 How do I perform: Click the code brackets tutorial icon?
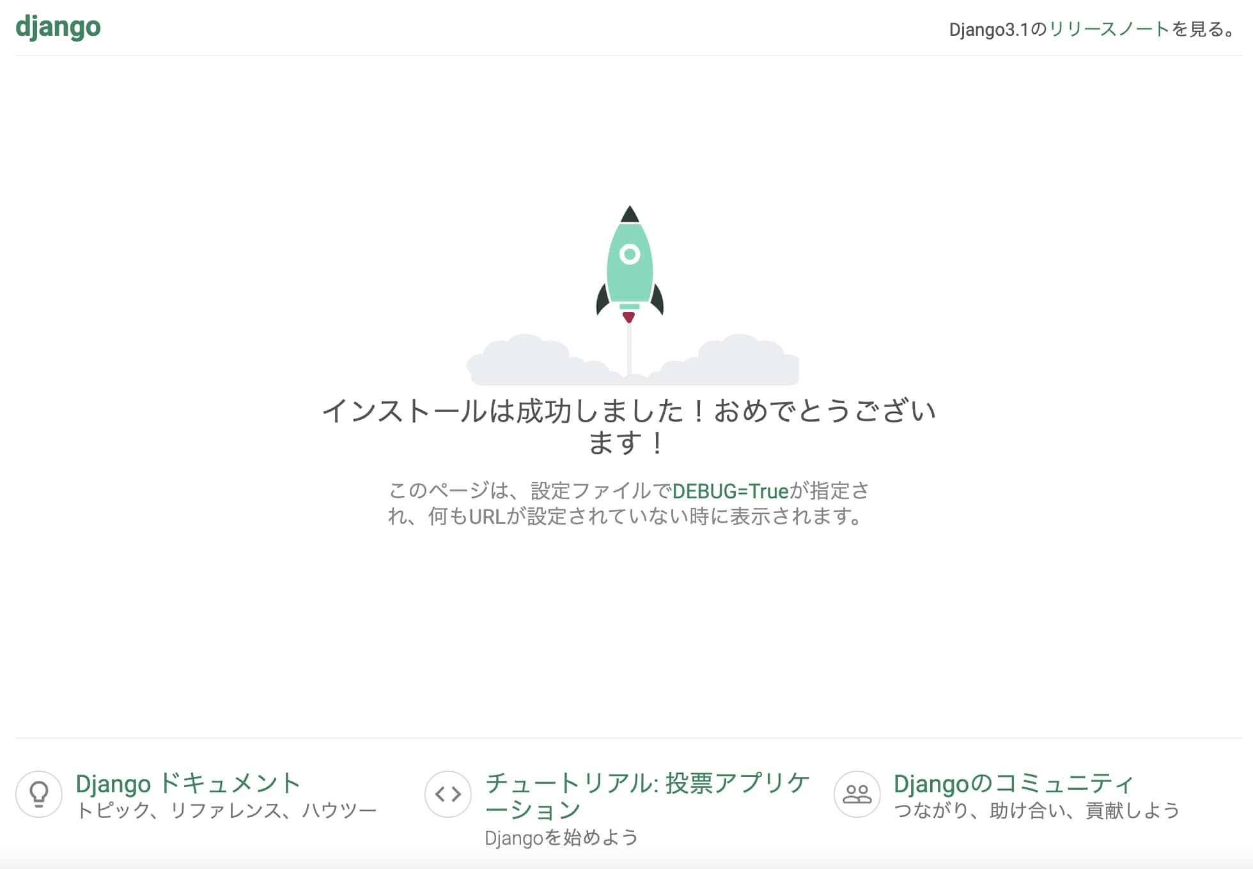(448, 794)
